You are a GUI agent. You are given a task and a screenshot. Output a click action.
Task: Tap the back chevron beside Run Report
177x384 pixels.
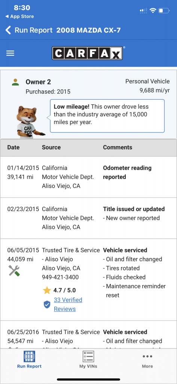pyautogui.click(x=8, y=30)
